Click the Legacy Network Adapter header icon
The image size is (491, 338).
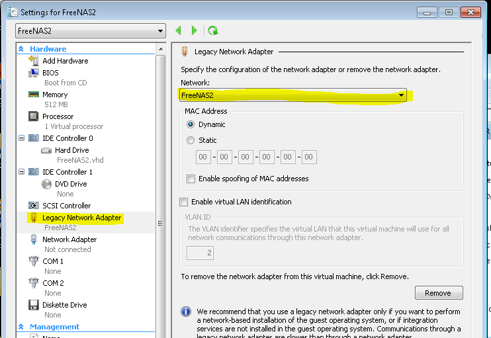coord(185,52)
